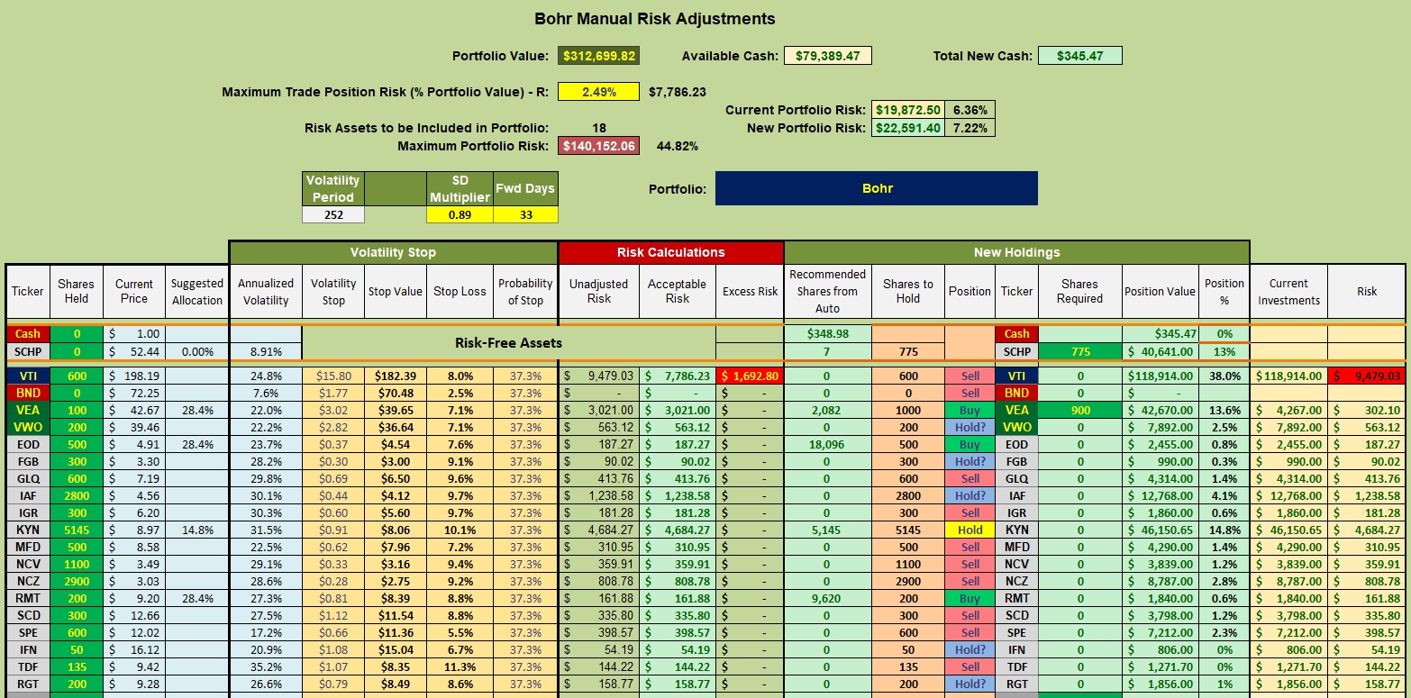Click the Shares to Hold column header

(x=907, y=291)
